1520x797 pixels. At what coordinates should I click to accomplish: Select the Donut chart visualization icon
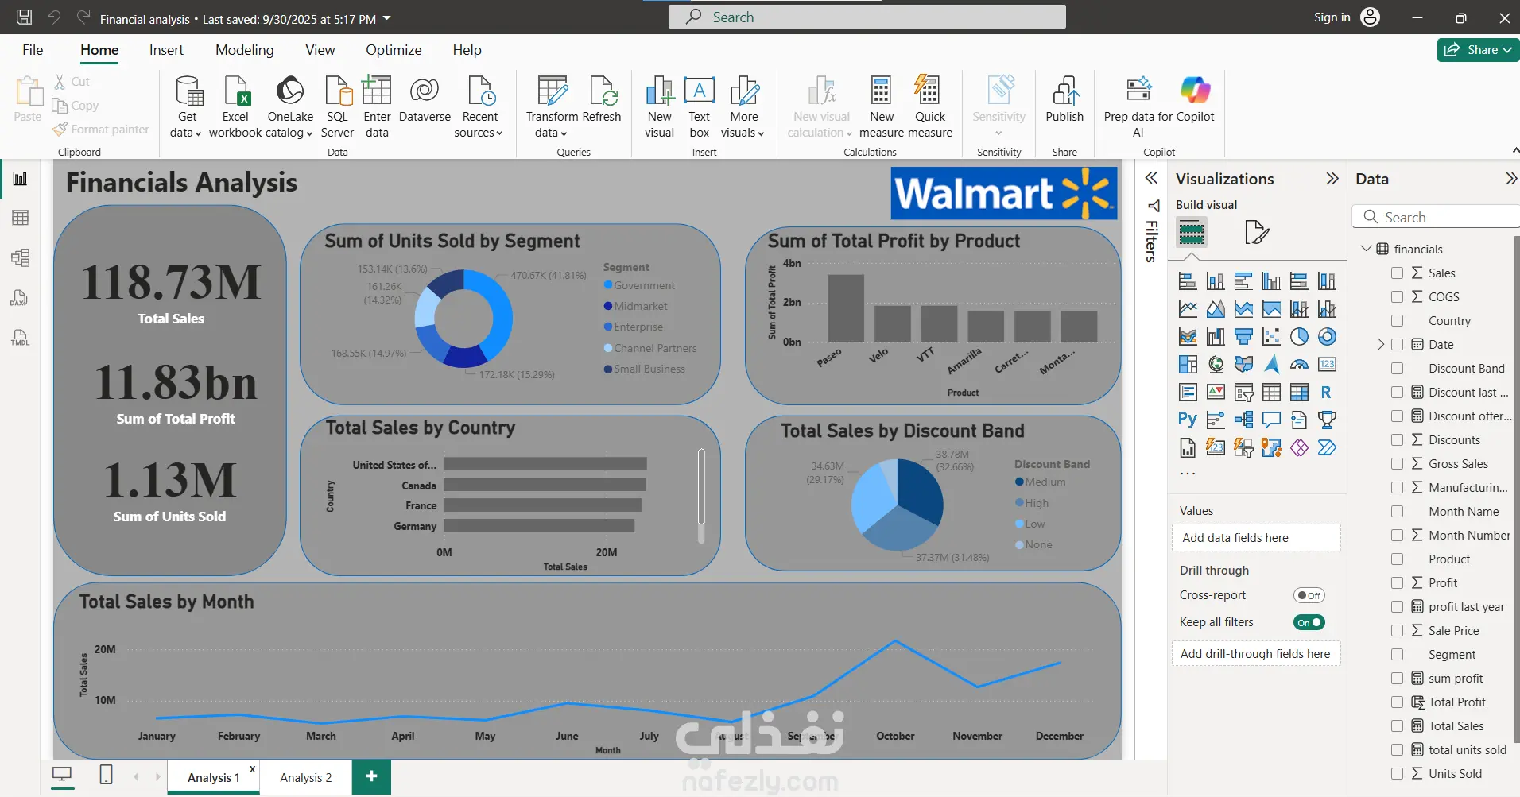click(x=1327, y=337)
